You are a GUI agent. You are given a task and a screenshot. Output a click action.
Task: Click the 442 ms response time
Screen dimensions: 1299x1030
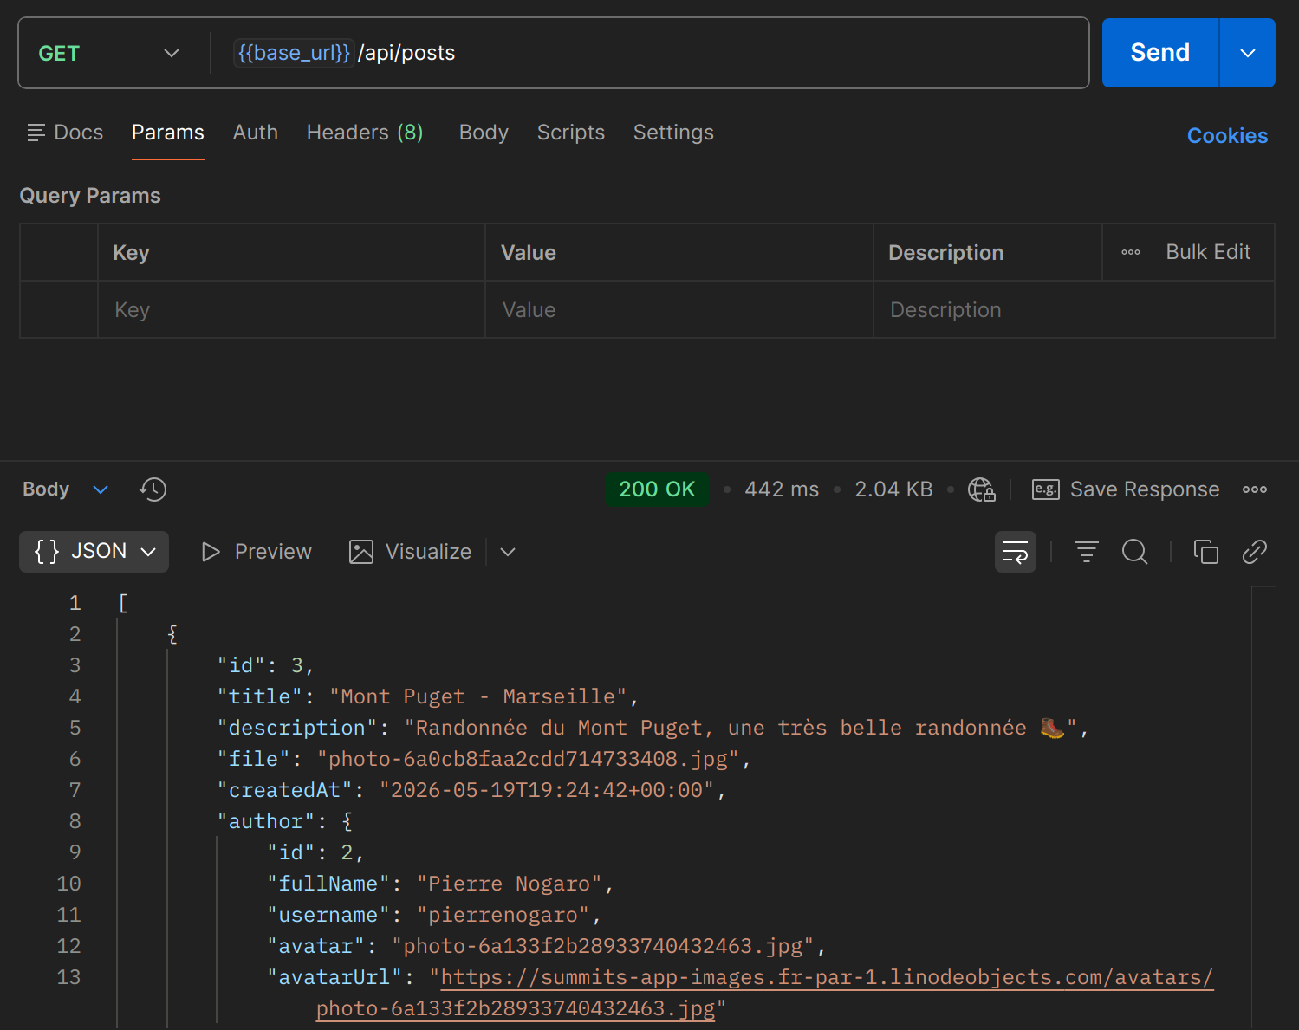click(x=782, y=489)
